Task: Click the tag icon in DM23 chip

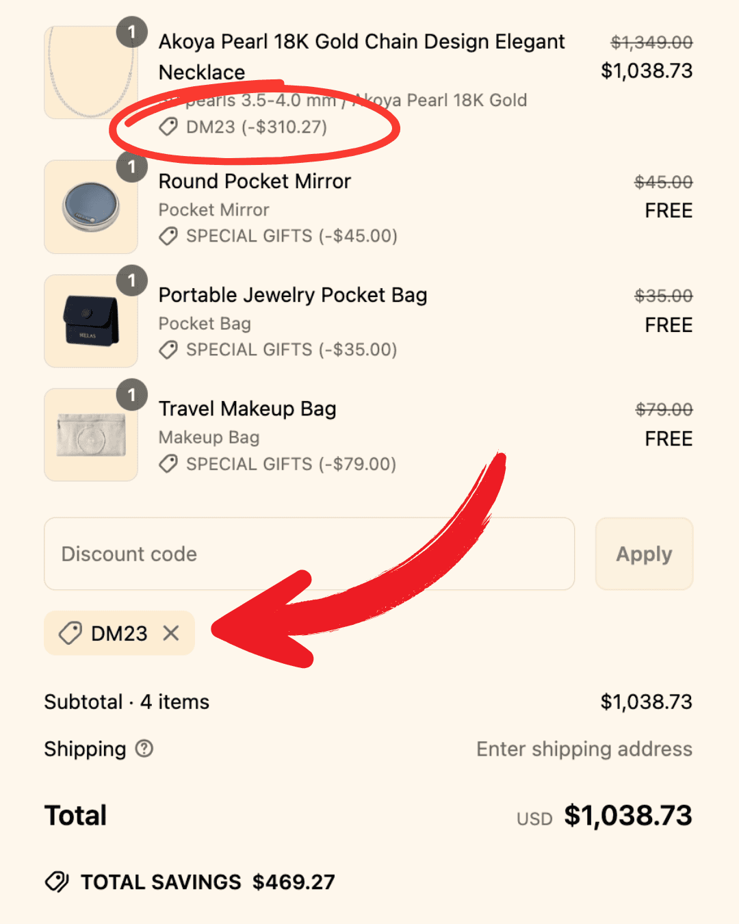Action: click(x=70, y=633)
